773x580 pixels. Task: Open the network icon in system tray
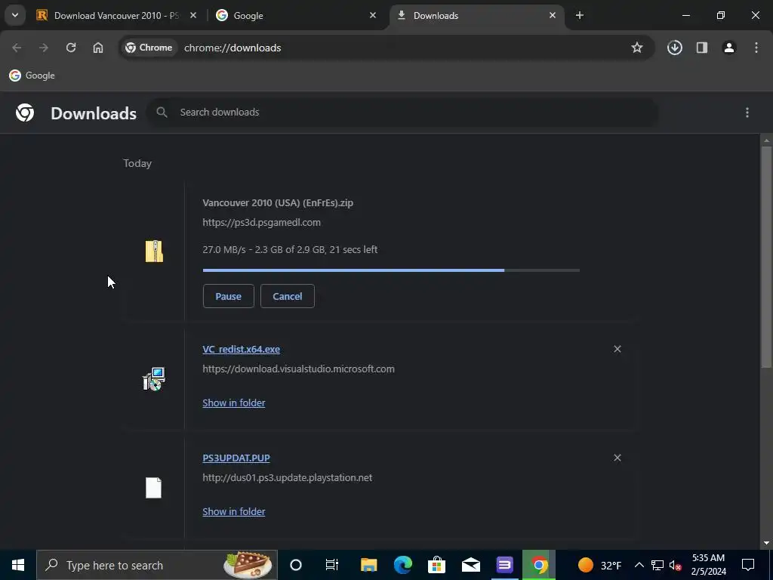658,565
